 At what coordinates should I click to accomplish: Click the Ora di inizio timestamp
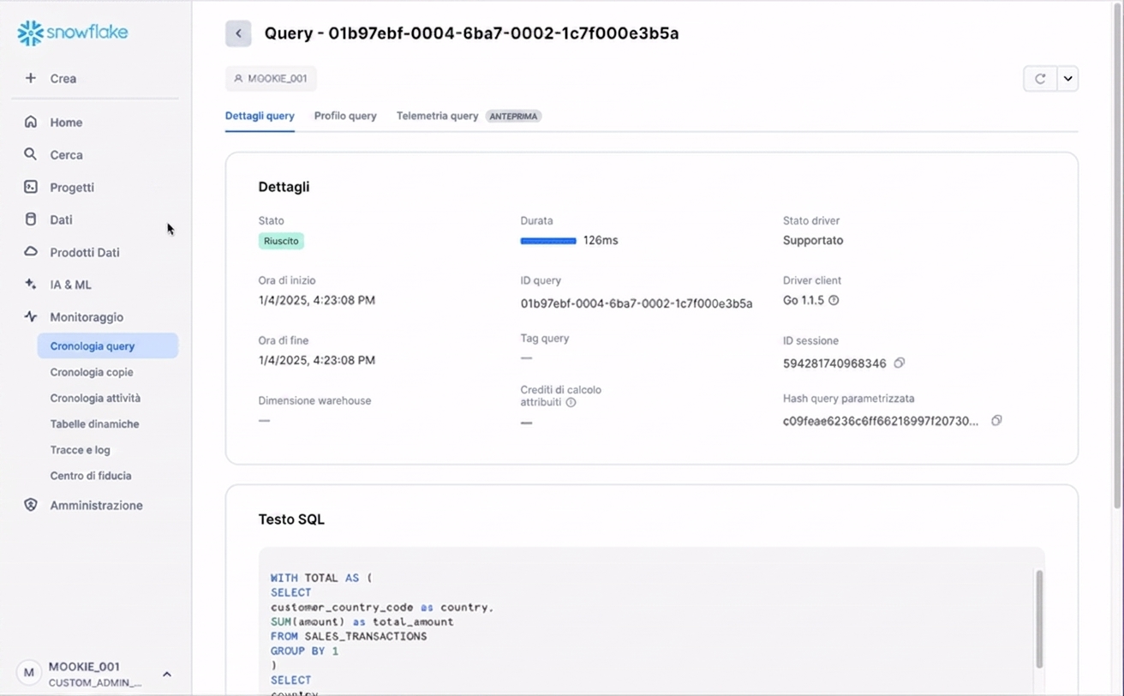[317, 300]
